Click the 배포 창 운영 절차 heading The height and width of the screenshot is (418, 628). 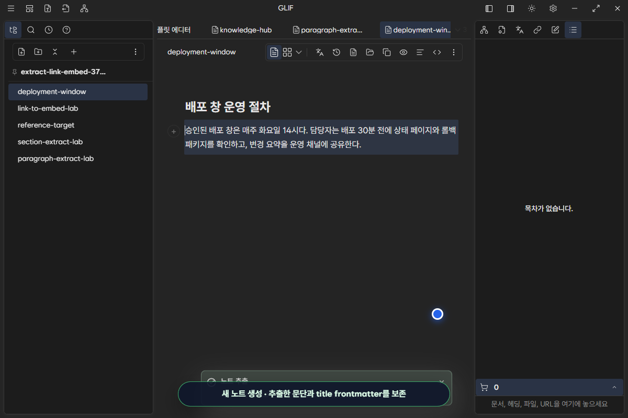tap(228, 107)
